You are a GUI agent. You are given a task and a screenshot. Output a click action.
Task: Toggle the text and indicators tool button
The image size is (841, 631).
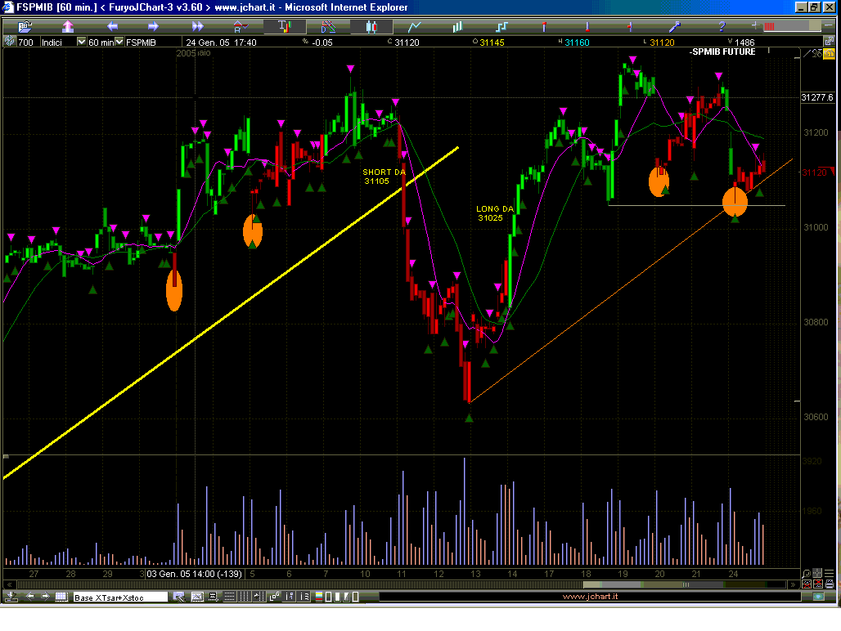tap(284, 26)
